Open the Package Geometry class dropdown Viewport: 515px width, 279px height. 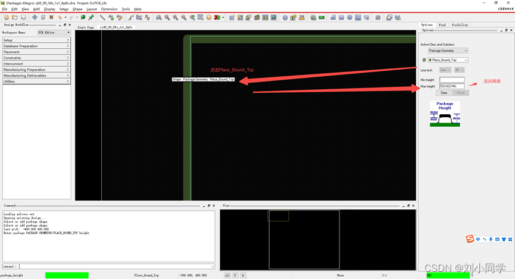click(448, 51)
